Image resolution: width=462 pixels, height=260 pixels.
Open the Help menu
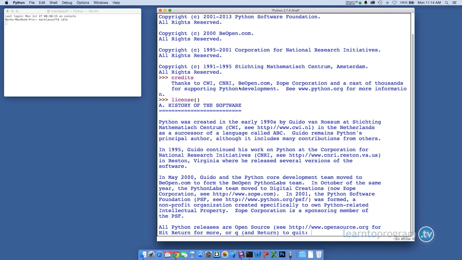click(116, 3)
